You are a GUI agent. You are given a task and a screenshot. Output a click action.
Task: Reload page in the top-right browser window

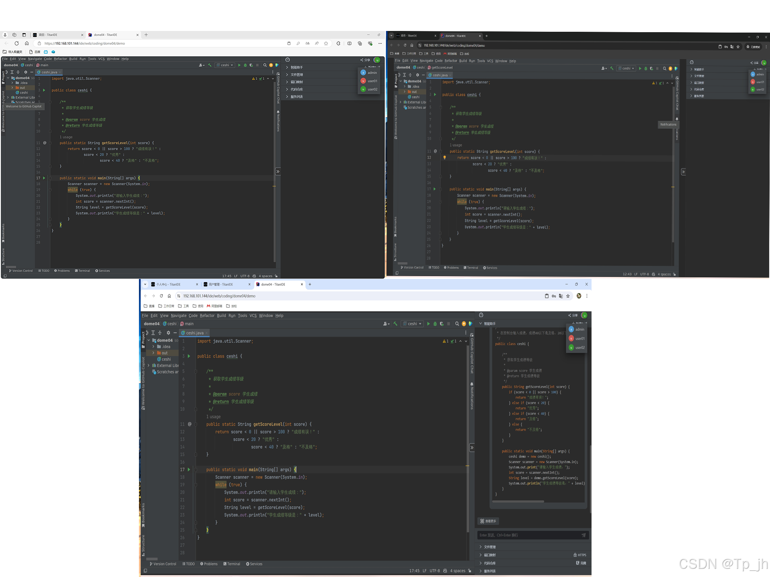405,45
